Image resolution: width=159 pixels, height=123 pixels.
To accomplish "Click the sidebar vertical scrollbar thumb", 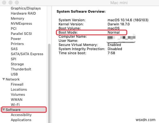I will coord(49,83).
